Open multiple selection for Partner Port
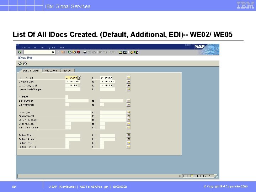 pos(128,135)
